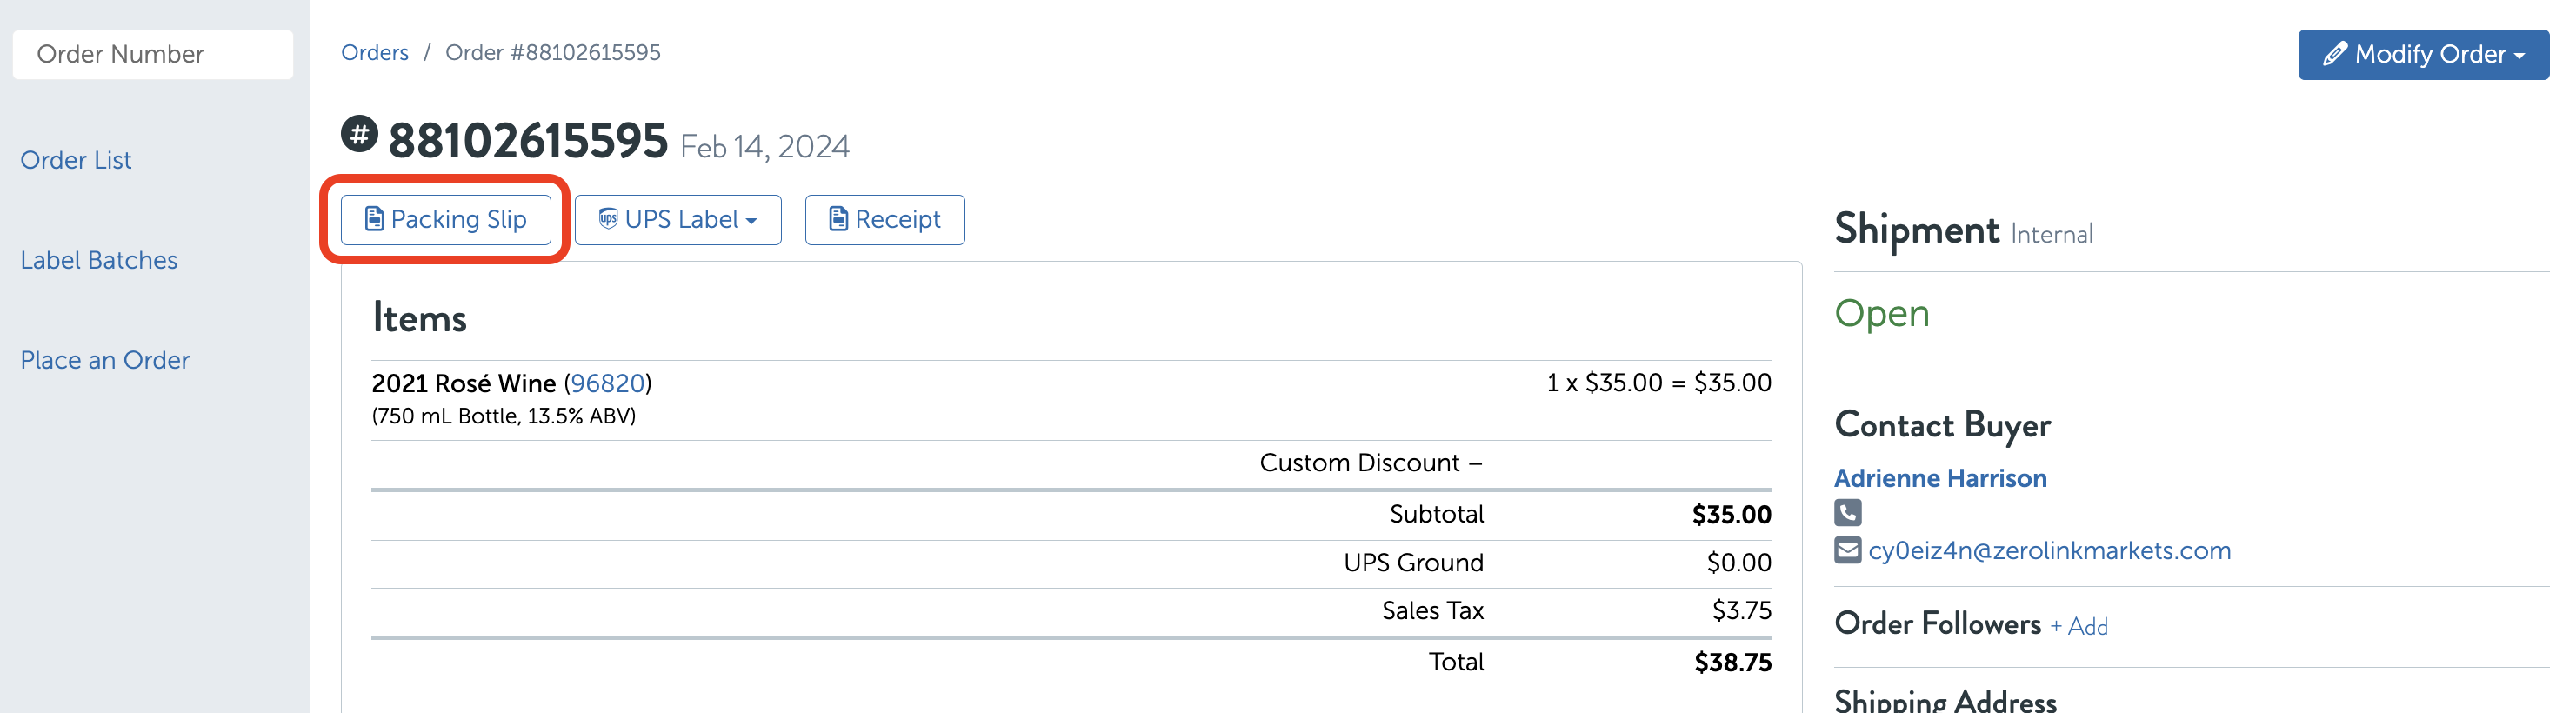Focus the Order Number search field
The height and width of the screenshot is (713, 2576).
(153, 54)
